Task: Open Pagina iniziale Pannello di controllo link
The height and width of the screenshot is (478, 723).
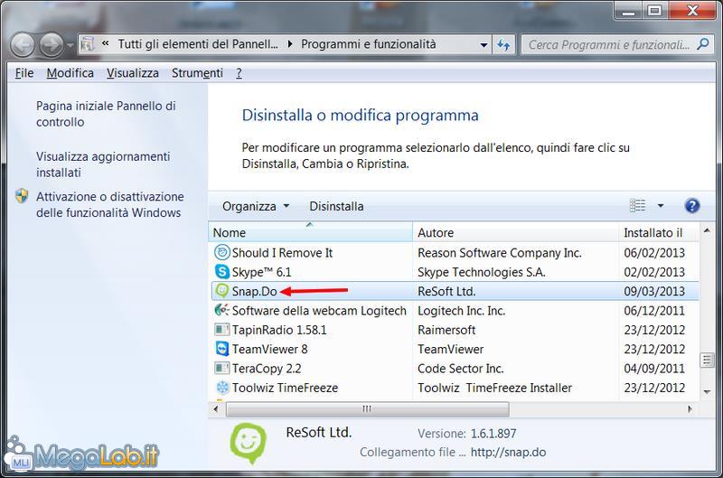Action: [106, 114]
